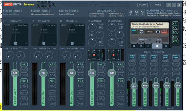Click the cassette 00:00 time counter

(x=150, y=32)
